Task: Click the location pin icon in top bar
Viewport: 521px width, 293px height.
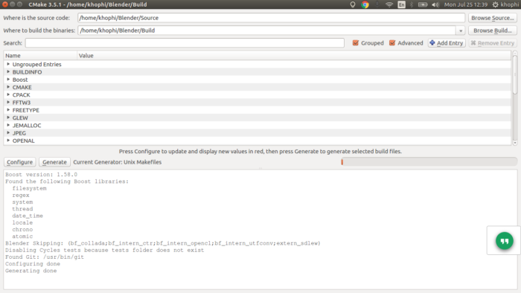Action: (x=353, y=4)
